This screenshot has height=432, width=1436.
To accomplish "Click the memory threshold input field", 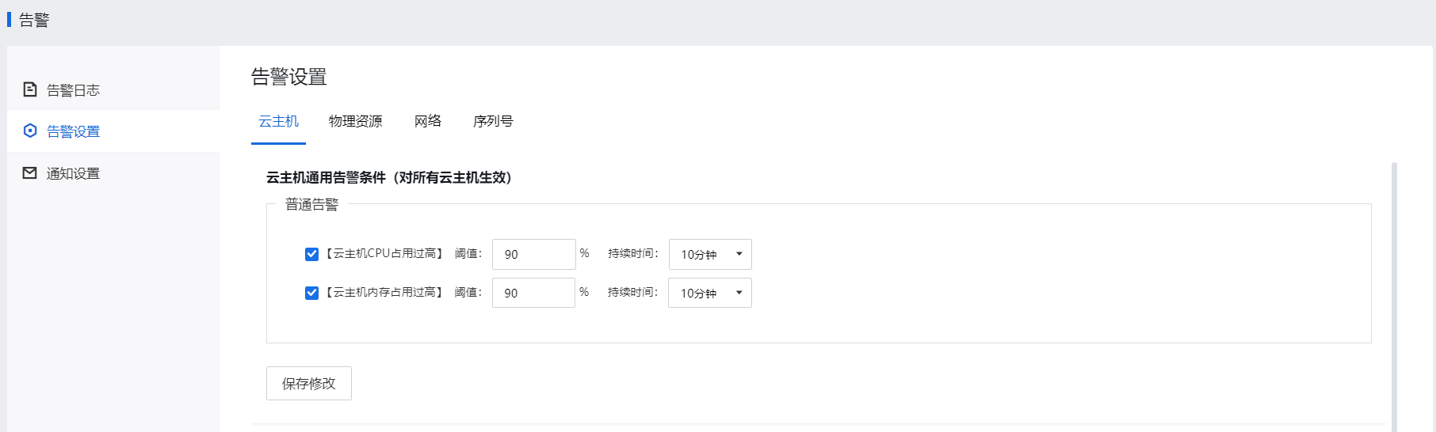I will point(533,293).
